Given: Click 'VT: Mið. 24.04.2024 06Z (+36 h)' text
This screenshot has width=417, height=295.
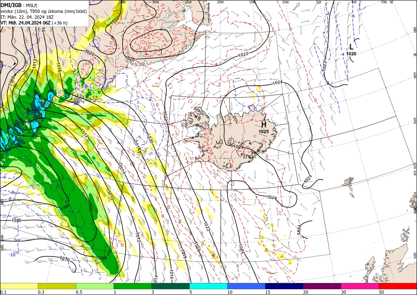Looking at the screenshot, I should [x=34, y=23].
